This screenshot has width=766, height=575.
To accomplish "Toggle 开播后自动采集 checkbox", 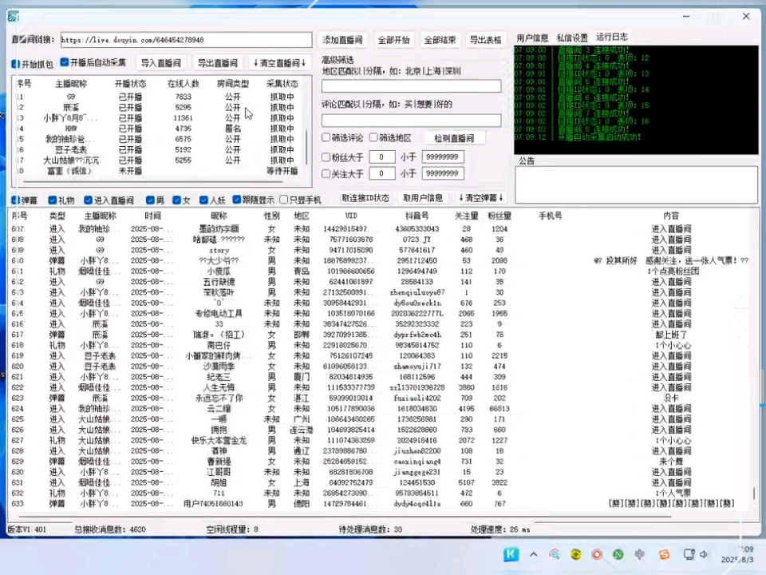I will [65, 62].
